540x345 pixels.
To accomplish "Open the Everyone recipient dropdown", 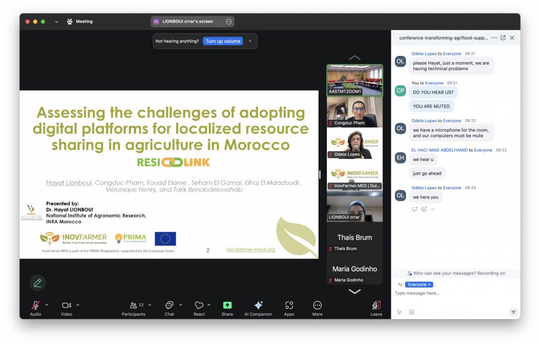I will [419, 284].
